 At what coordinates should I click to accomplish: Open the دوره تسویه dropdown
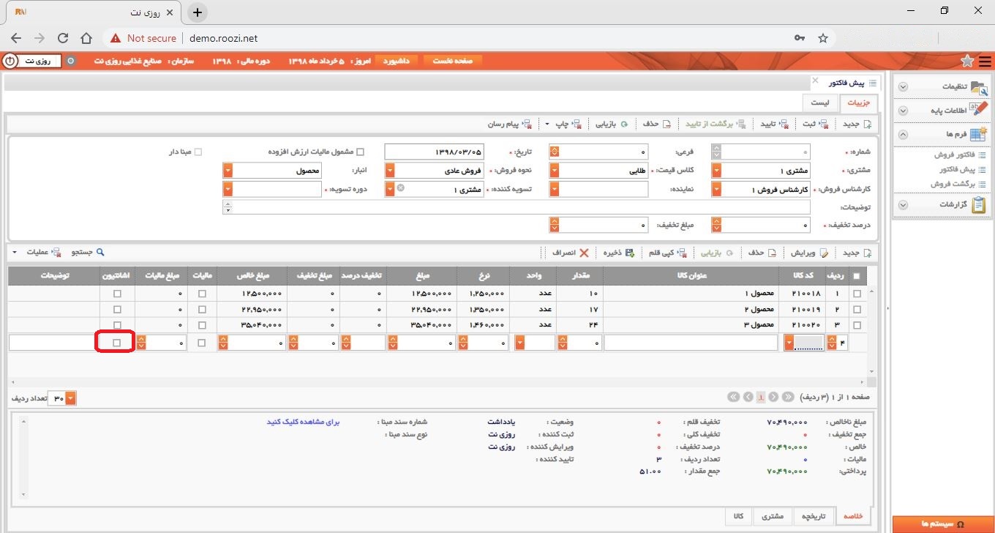point(228,190)
